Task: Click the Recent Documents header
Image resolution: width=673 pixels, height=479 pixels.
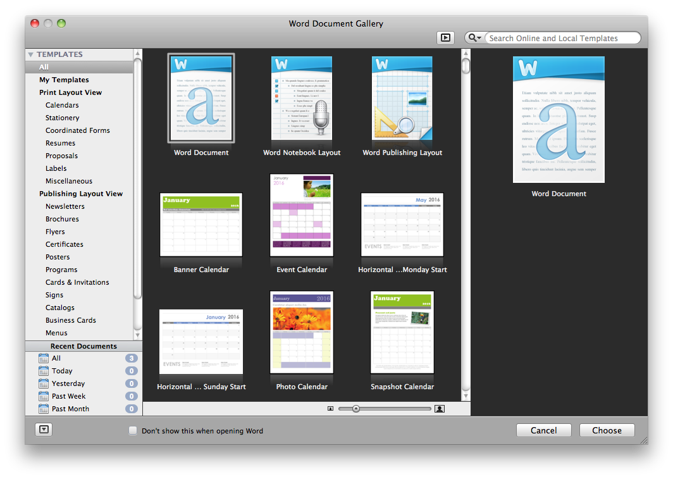Action: (83, 346)
